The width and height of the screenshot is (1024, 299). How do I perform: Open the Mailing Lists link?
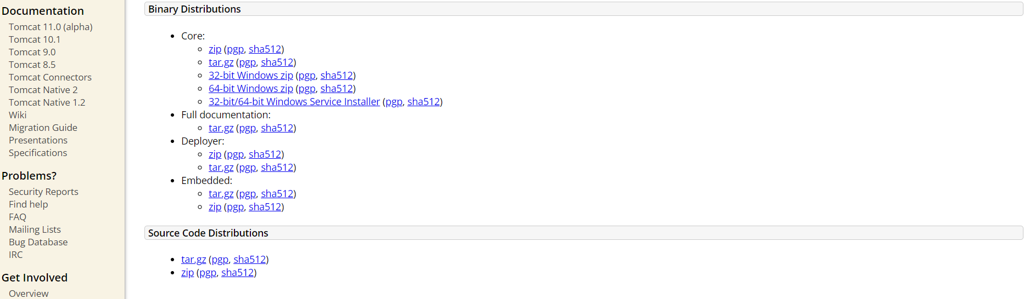(x=35, y=229)
